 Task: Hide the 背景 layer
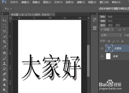pyautogui.click(x=102, y=56)
